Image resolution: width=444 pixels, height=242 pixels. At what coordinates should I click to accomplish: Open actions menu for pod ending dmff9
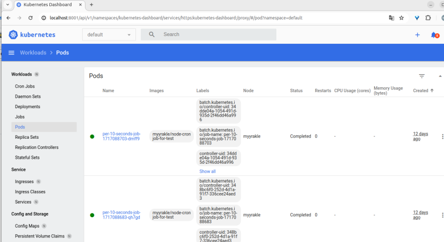tap(442, 136)
